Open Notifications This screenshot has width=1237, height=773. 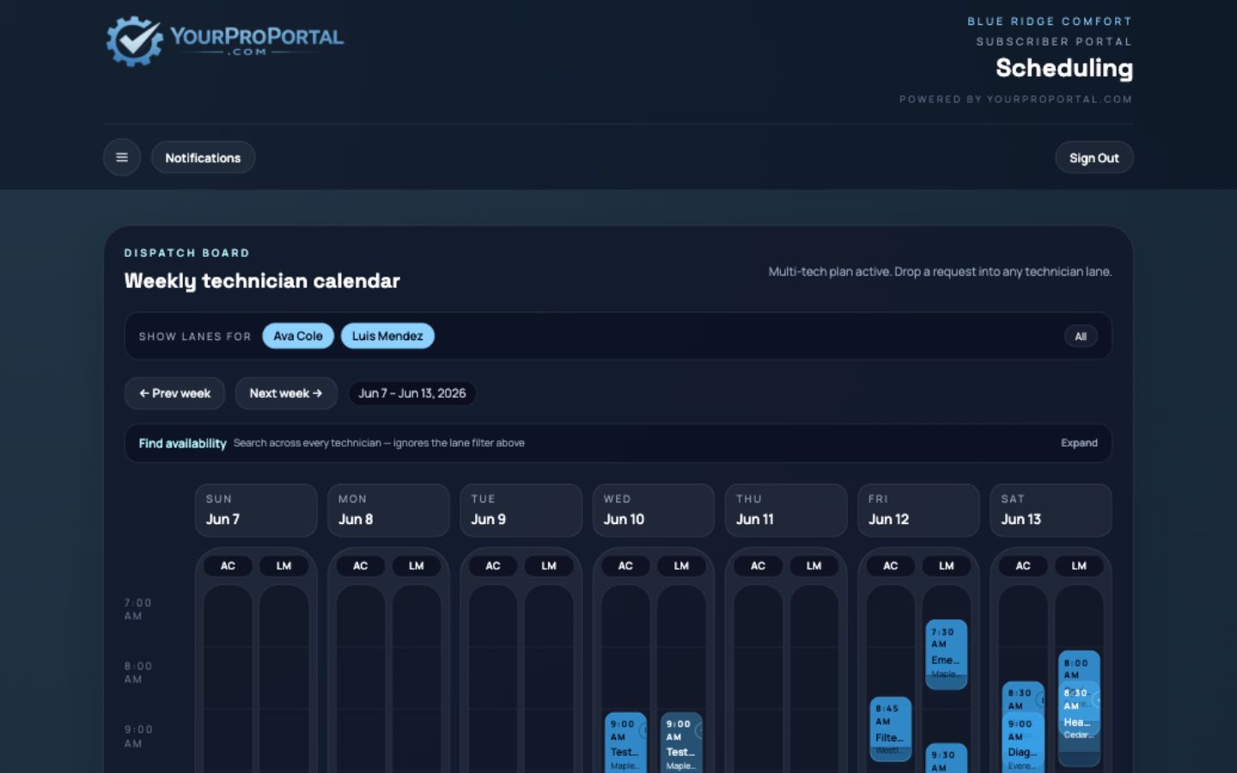tap(203, 158)
